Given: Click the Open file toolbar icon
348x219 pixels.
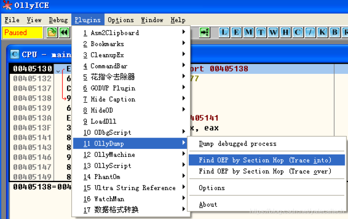Looking at the screenshot, I should pos(52,33).
